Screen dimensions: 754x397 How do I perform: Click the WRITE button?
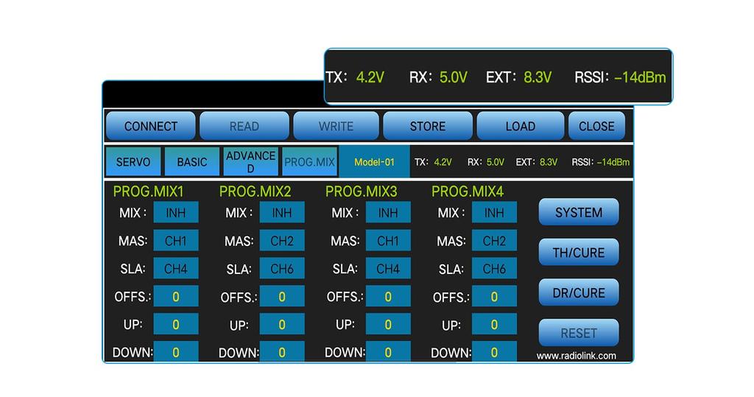[x=336, y=126]
